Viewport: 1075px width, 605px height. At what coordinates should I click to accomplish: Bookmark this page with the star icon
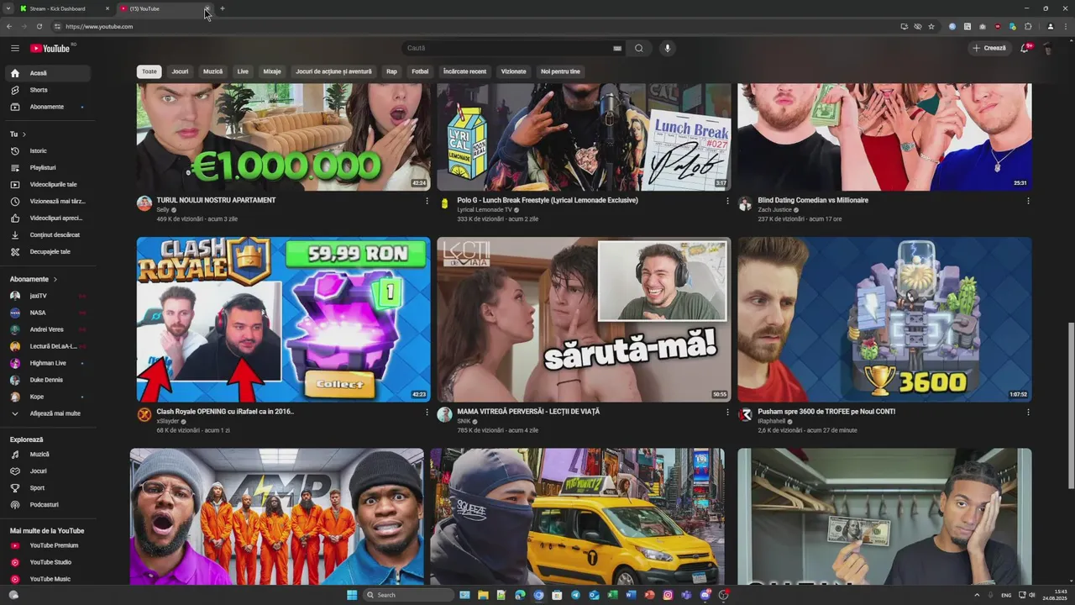point(931,26)
